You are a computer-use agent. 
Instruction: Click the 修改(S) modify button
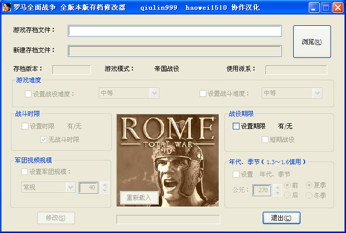(x=56, y=218)
